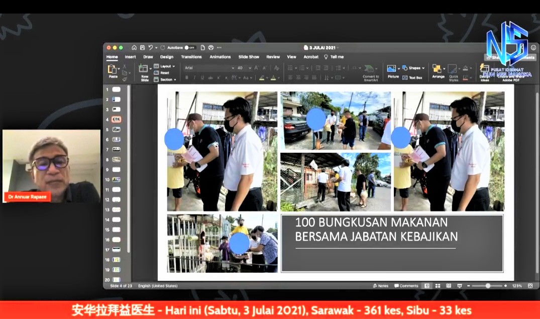
Task: Switch to Slide Sorter view
Action: pyautogui.click(x=438, y=286)
